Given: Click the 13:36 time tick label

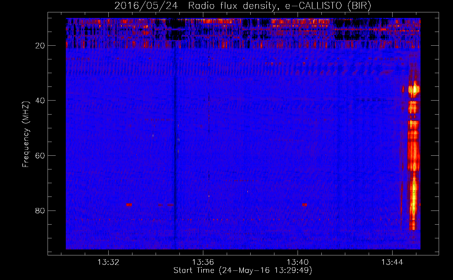Looking at the screenshot, I should pyautogui.click(x=203, y=262).
